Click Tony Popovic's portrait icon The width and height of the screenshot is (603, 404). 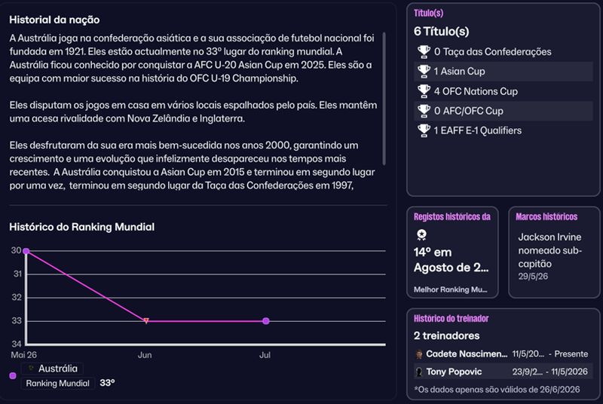tap(419, 372)
